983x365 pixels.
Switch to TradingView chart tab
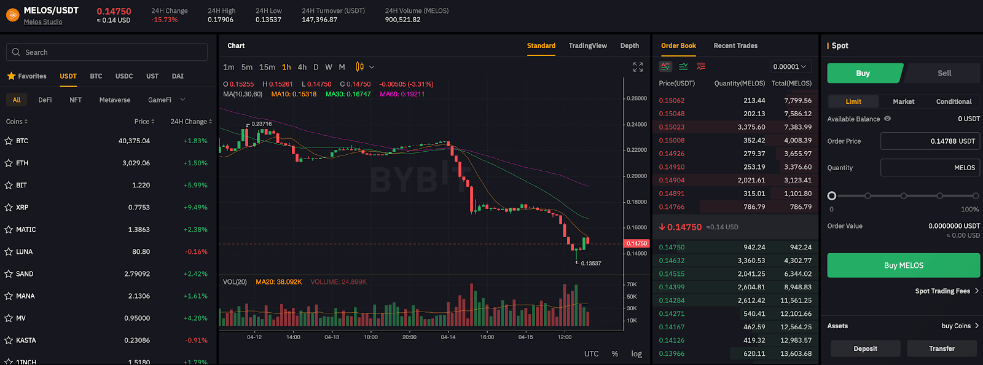588,45
